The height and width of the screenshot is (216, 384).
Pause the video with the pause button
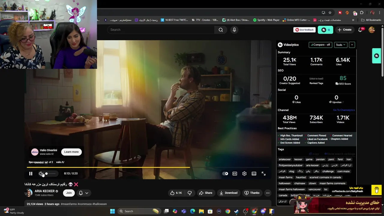pyautogui.click(x=31, y=173)
